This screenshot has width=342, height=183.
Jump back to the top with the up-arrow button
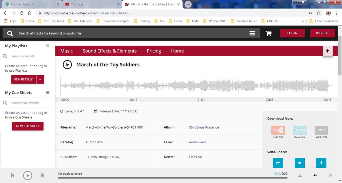[x=327, y=51]
